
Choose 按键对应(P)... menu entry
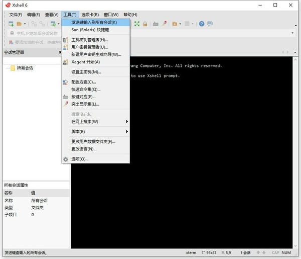pyautogui.click(x=96, y=97)
